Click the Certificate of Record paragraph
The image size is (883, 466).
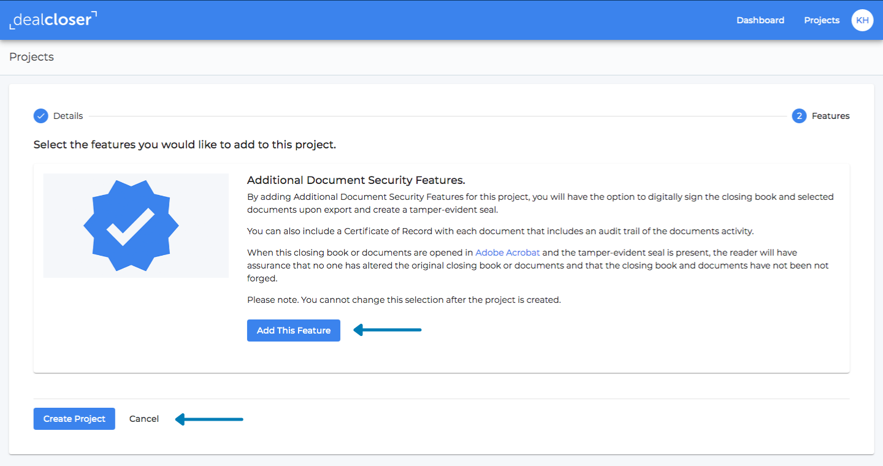tap(500, 232)
